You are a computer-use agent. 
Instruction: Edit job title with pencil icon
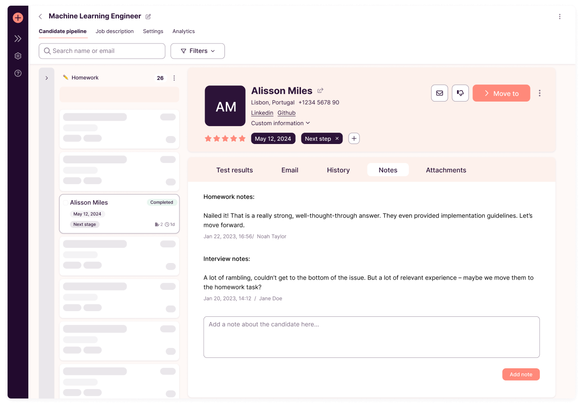click(148, 17)
